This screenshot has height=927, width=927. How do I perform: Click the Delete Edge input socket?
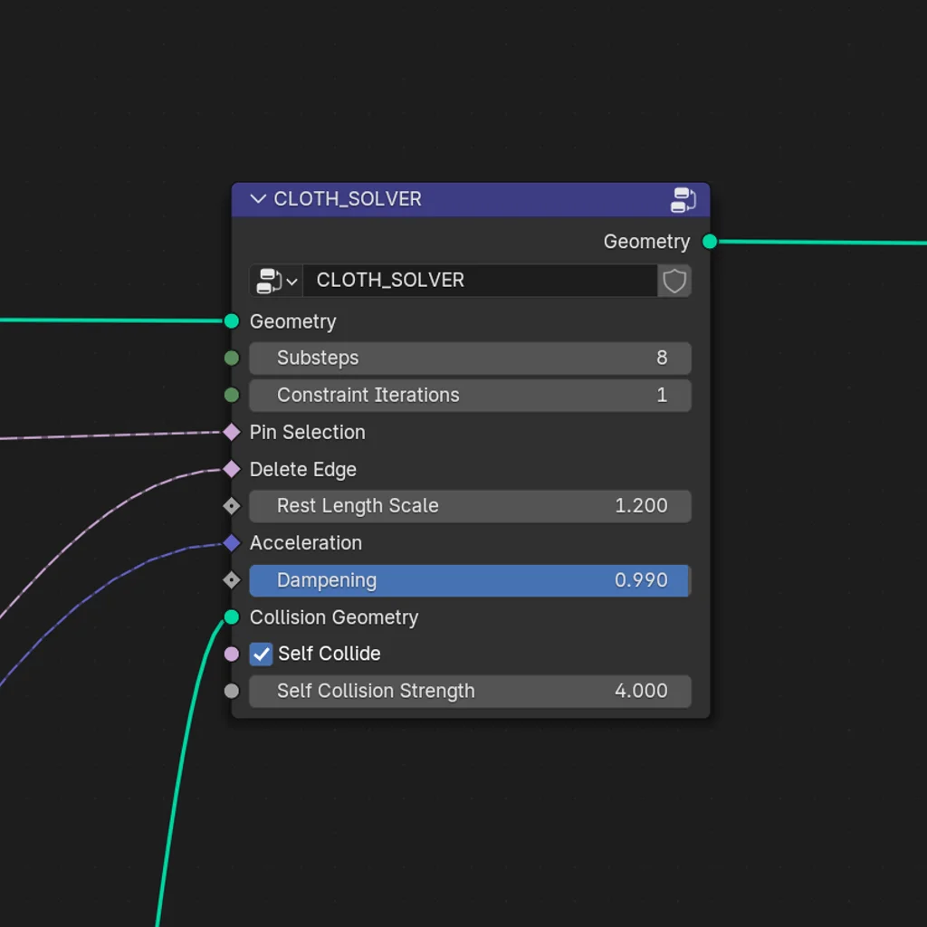pyautogui.click(x=232, y=469)
